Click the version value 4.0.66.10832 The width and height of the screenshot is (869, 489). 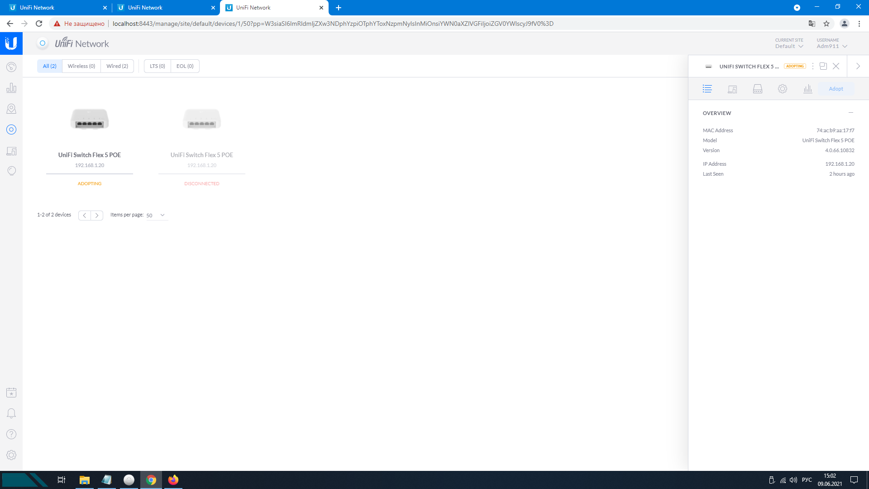point(840,150)
